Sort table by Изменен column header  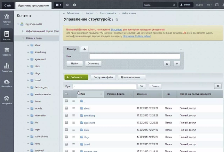[148, 94]
